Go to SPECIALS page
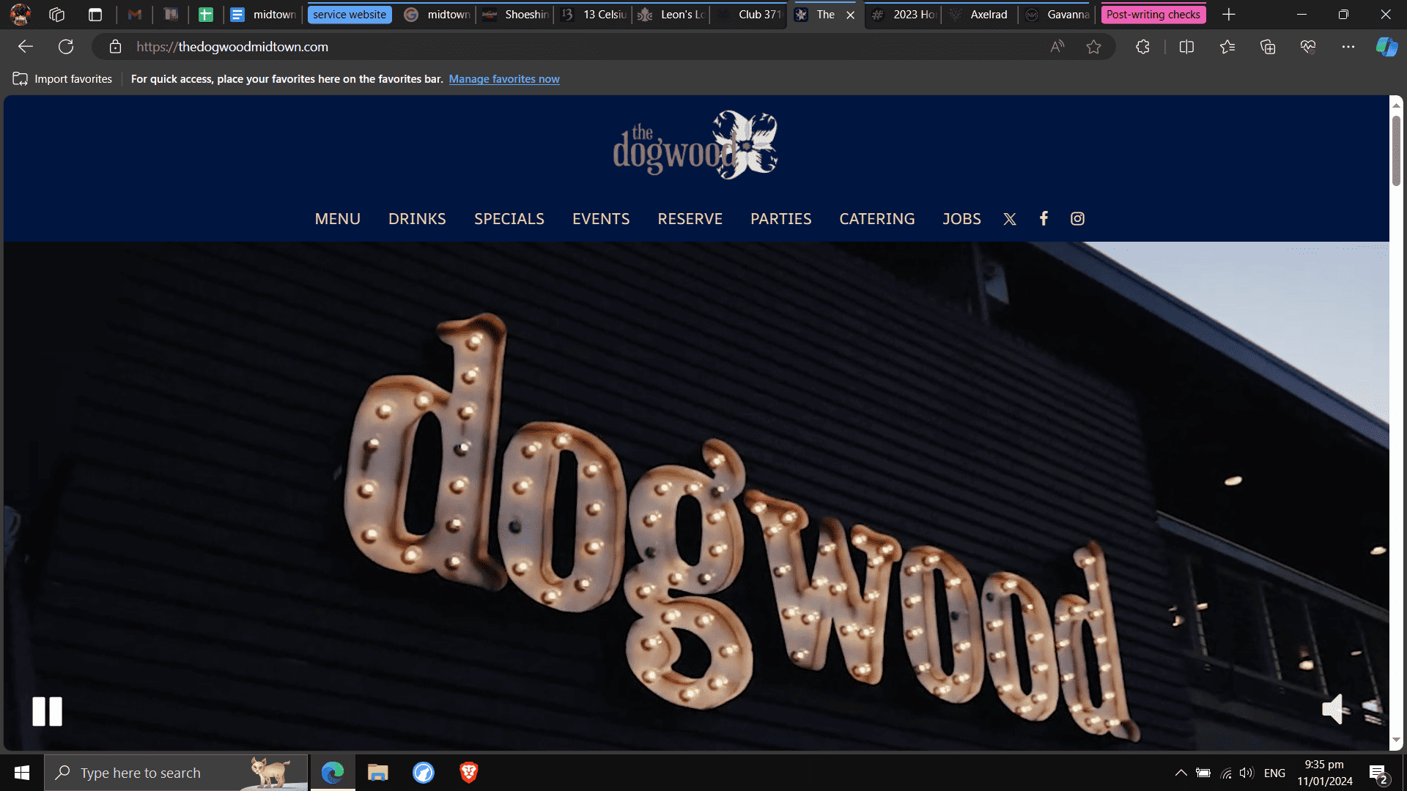Viewport: 1407px width, 791px height. [x=509, y=219]
